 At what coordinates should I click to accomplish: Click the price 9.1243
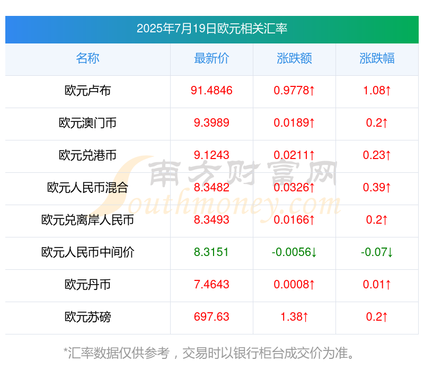[x=211, y=155]
